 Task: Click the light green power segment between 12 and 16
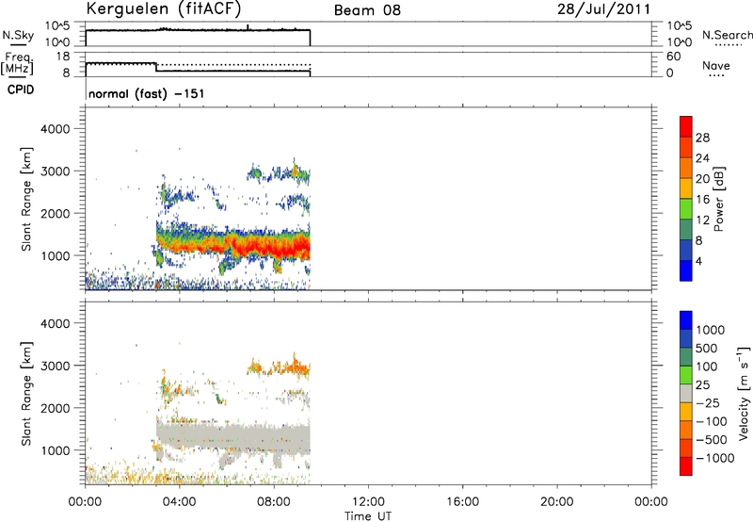pos(686,208)
